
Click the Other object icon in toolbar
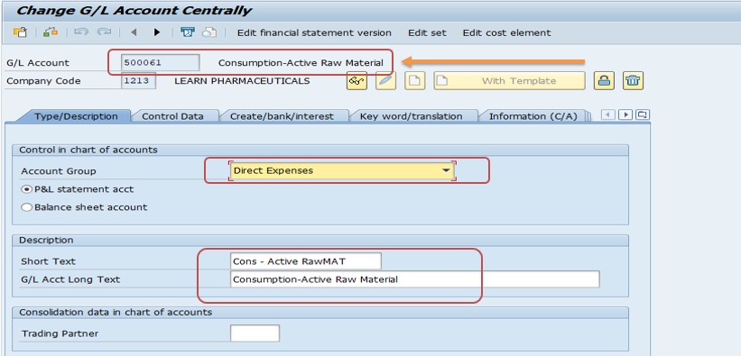coord(20,32)
